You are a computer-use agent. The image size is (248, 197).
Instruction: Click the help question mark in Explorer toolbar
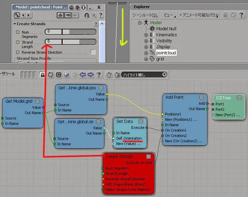click(x=241, y=15)
